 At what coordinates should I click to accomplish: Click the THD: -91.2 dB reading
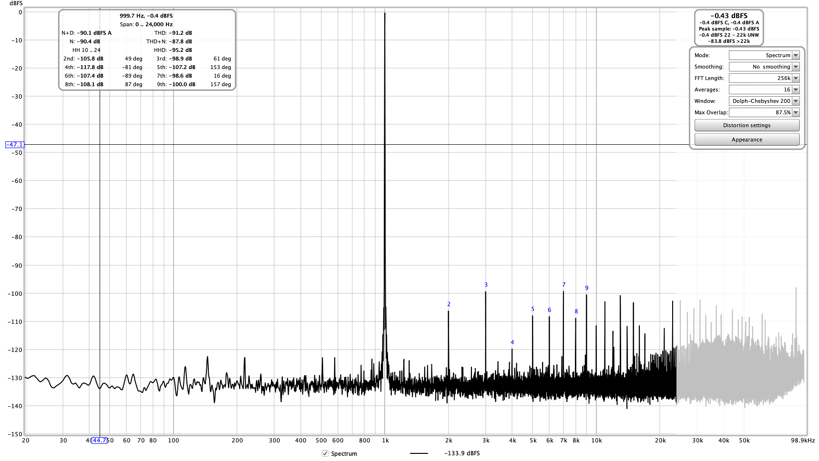(173, 33)
